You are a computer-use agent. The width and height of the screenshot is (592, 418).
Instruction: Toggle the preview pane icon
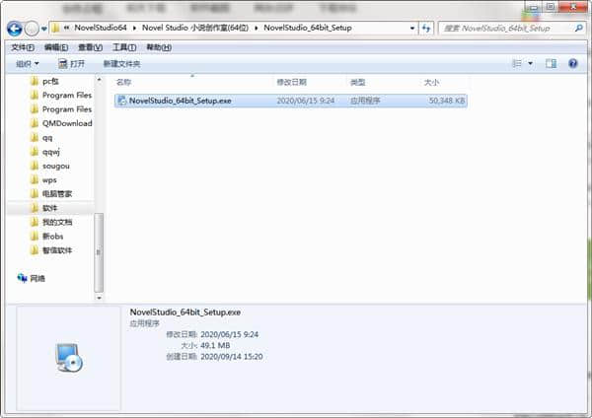pyautogui.click(x=551, y=63)
